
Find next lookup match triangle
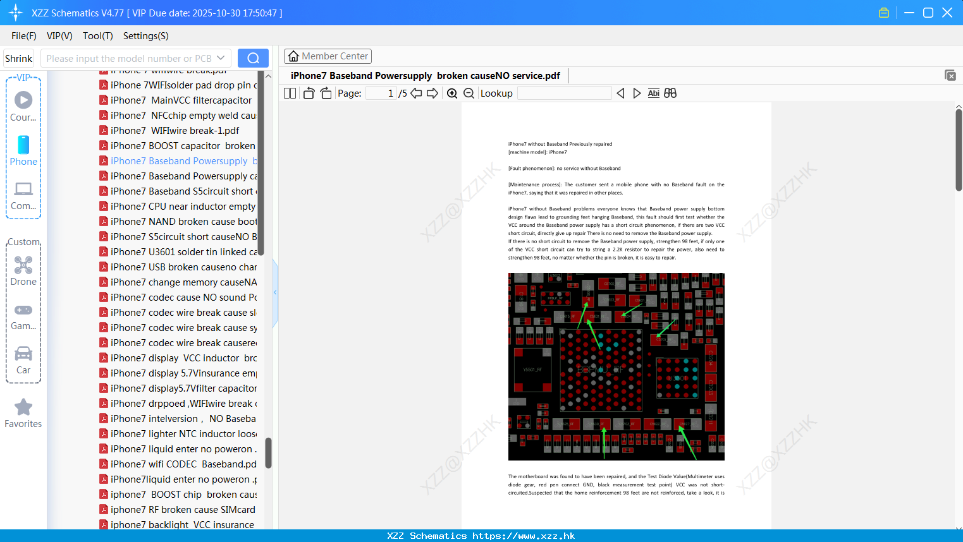pos(637,93)
